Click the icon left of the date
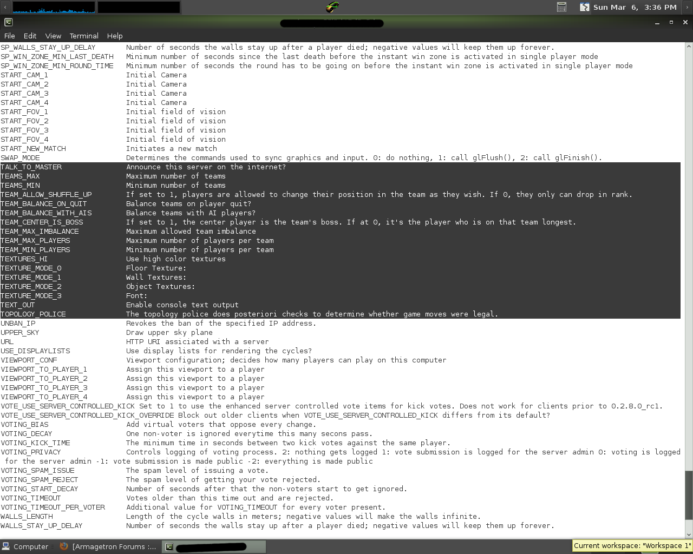 [x=584, y=7]
